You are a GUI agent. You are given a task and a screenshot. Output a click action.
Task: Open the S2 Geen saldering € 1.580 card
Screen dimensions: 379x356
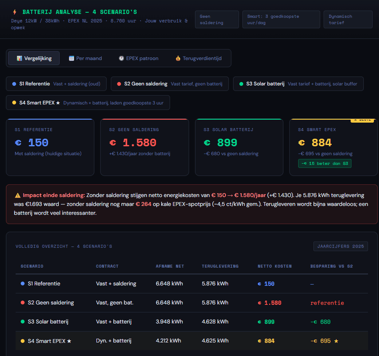(144, 147)
